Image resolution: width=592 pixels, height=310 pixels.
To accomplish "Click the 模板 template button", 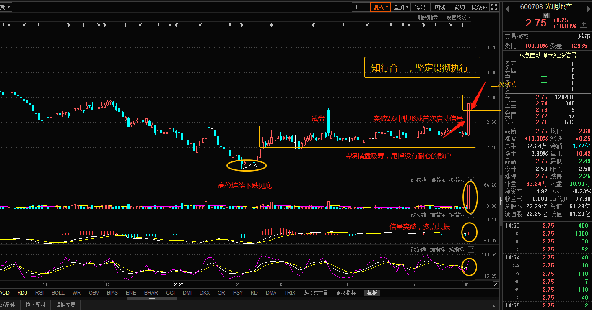I will point(372,293).
